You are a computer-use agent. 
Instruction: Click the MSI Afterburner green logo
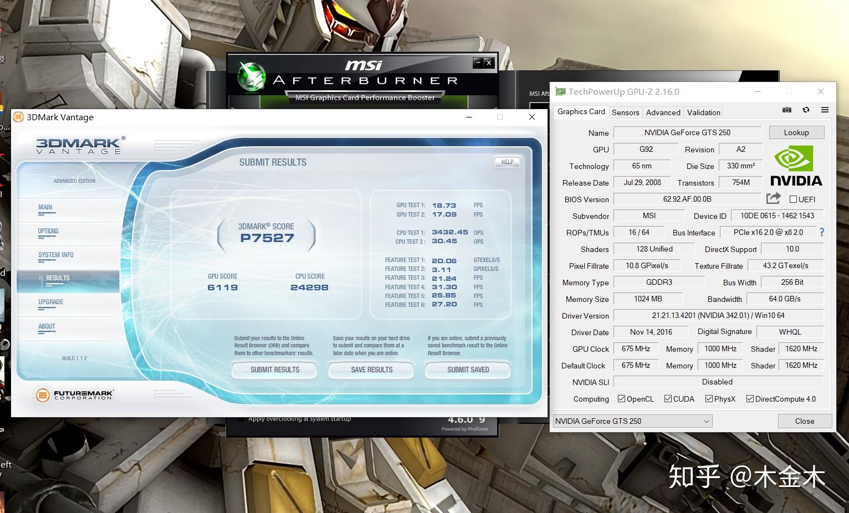tap(252, 76)
